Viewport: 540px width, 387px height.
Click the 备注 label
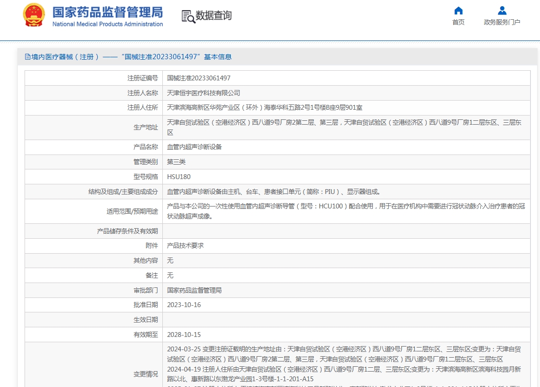tap(152, 275)
